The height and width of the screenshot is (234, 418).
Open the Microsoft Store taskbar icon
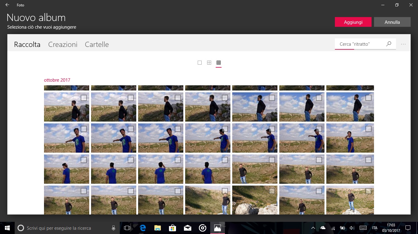(x=172, y=228)
